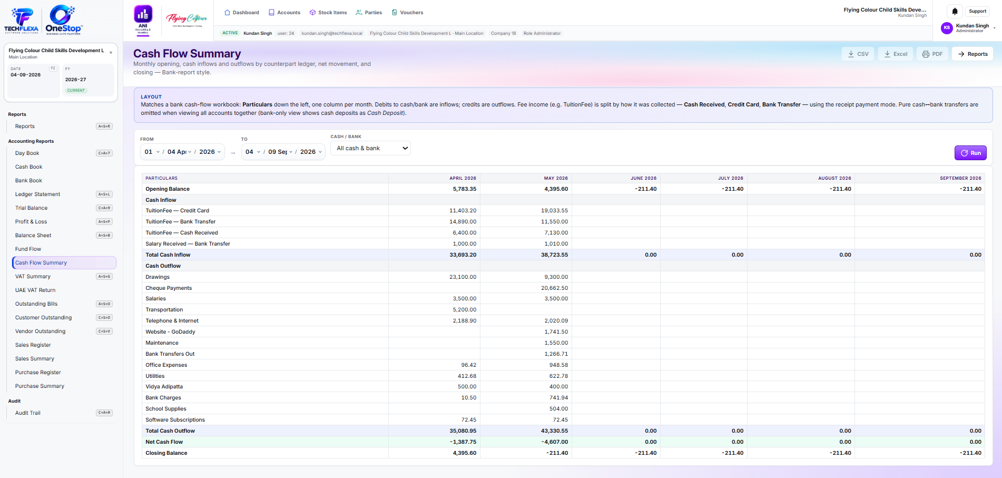The width and height of the screenshot is (1002, 478).
Task: Open the Vouchers top menu
Action: (x=407, y=12)
